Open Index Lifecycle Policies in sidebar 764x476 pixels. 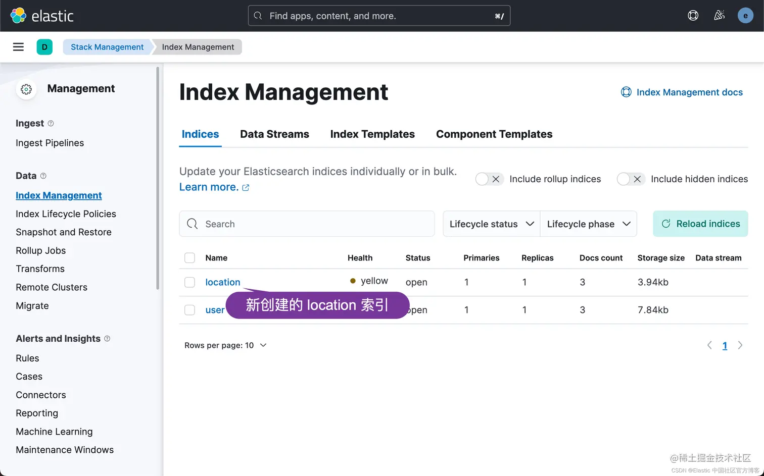coord(66,214)
